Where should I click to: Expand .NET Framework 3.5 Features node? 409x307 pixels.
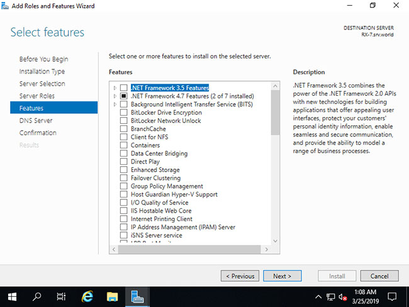point(115,88)
